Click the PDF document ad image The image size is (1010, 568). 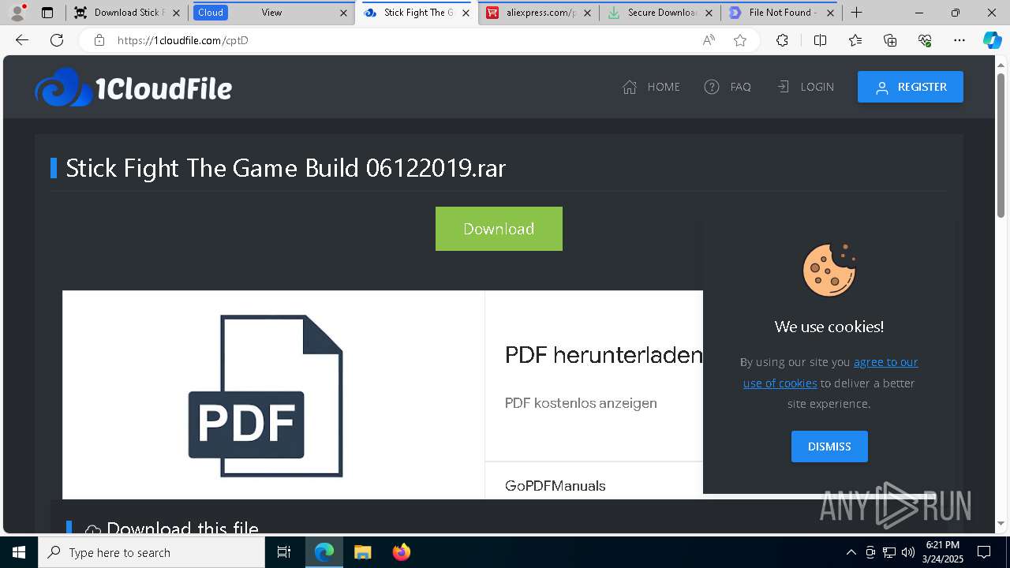click(x=266, y=396)
